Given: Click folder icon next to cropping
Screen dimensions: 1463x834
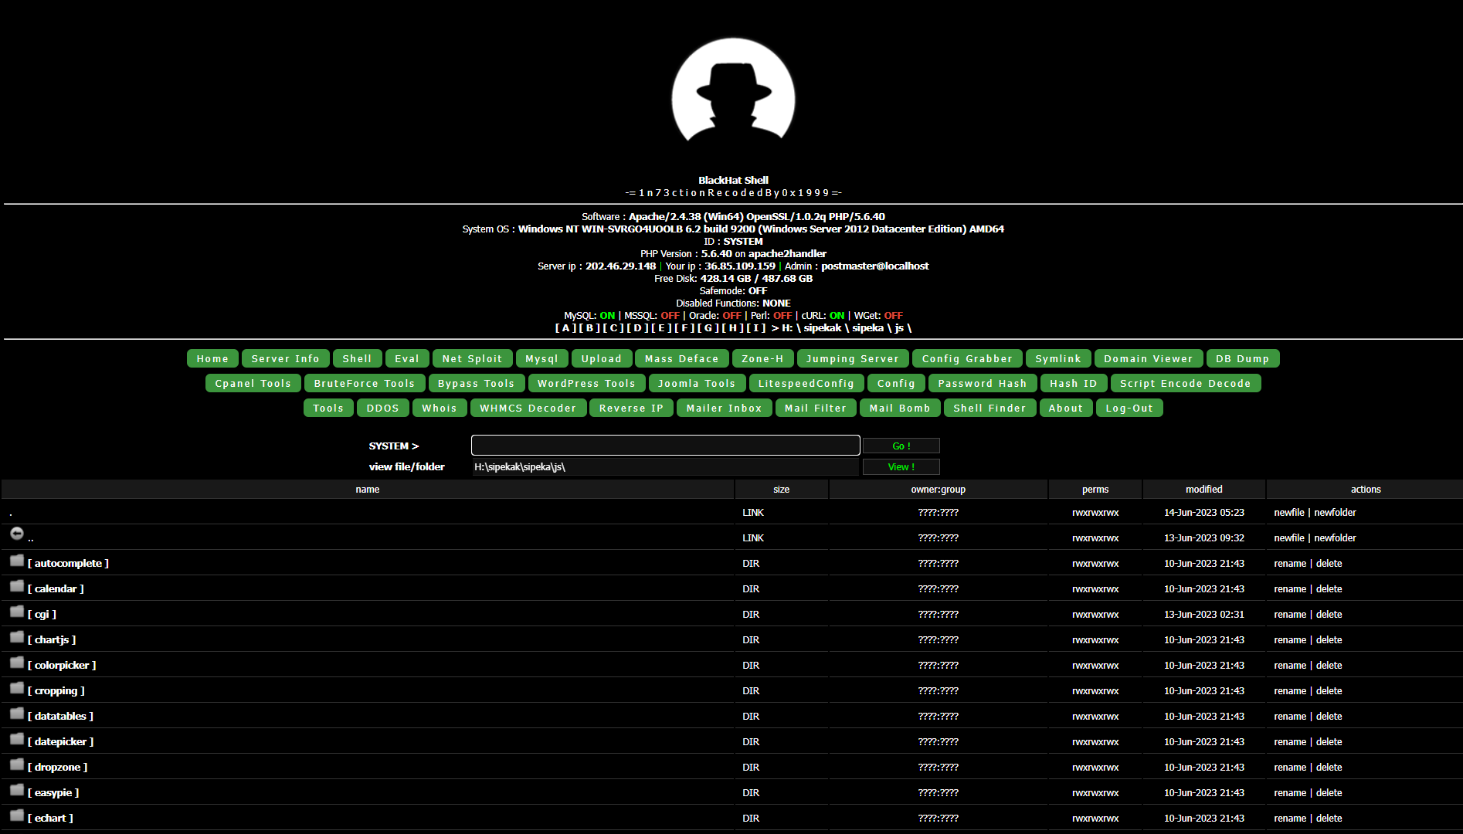Looking at the screenshot, I should [17, 688].
